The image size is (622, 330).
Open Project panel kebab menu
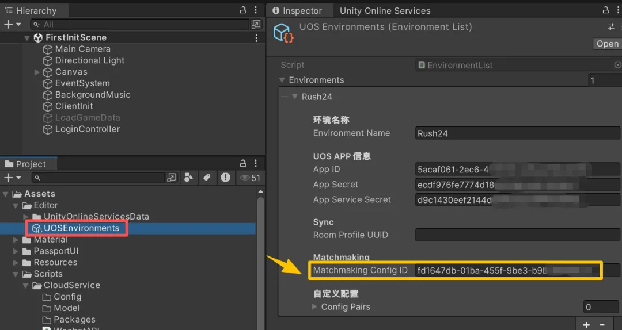click(x=256, y=163)
